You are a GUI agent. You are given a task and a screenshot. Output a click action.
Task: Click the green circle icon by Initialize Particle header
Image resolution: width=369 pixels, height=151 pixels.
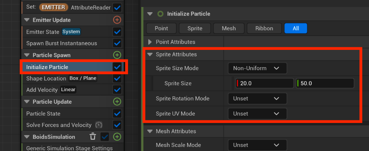(161, 14)
